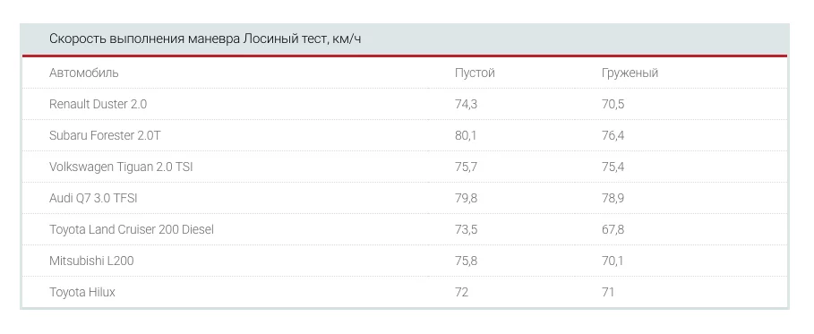
Task: Select the Subaru Forester 2.0T row
Action: 405,135
